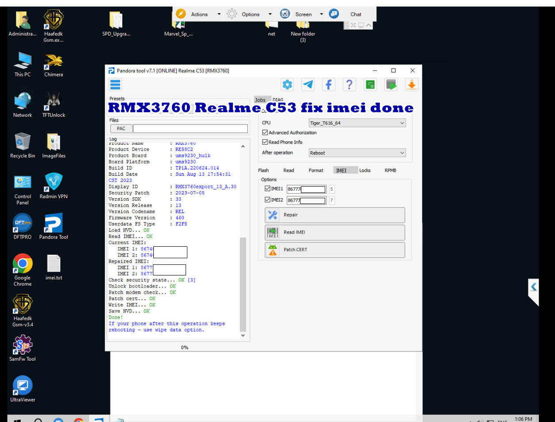Viewport: 555px width, 422px height.
Task: Click 'Write IMEI... OK' log line
Action: click(x=132, y=305)
